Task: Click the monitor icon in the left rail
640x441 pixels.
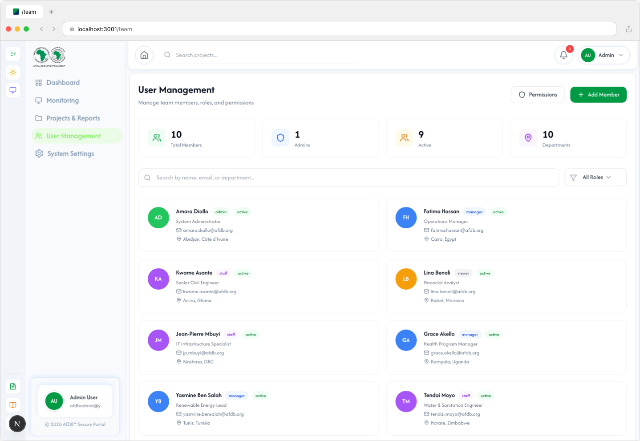Action: click(13, 90)
